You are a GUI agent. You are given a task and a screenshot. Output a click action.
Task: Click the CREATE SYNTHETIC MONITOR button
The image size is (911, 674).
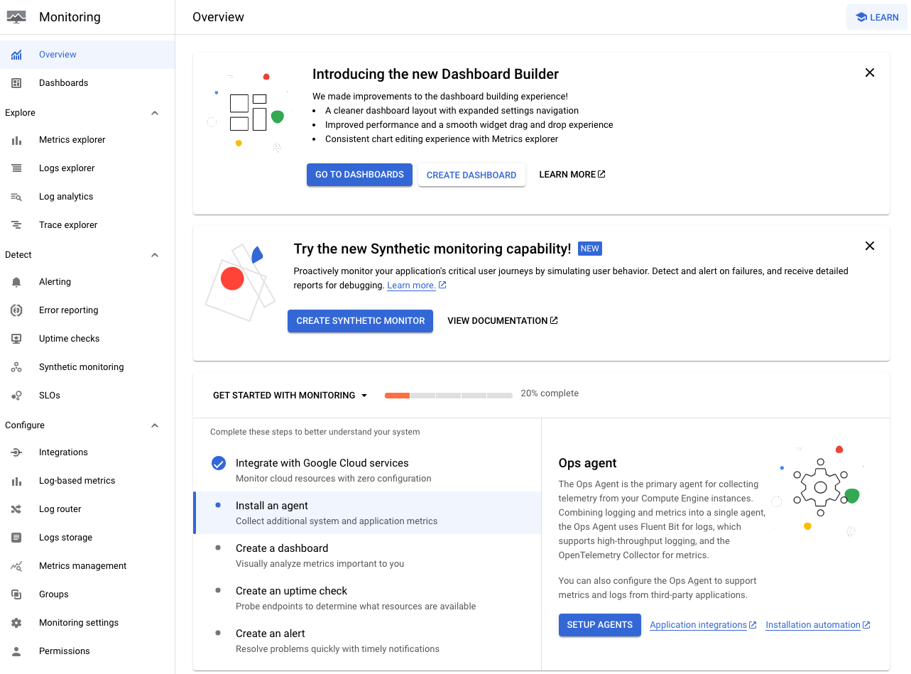pos(360,320)
